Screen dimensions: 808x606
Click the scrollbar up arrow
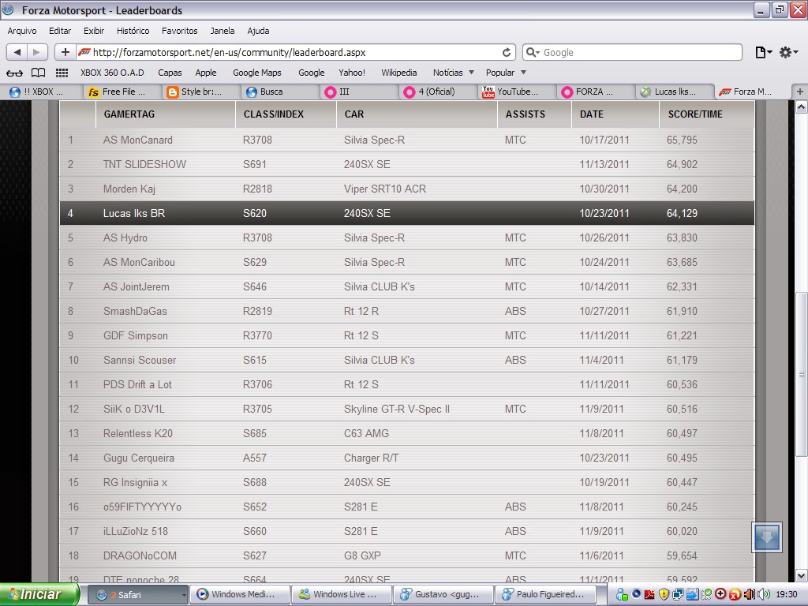[801, 107]
